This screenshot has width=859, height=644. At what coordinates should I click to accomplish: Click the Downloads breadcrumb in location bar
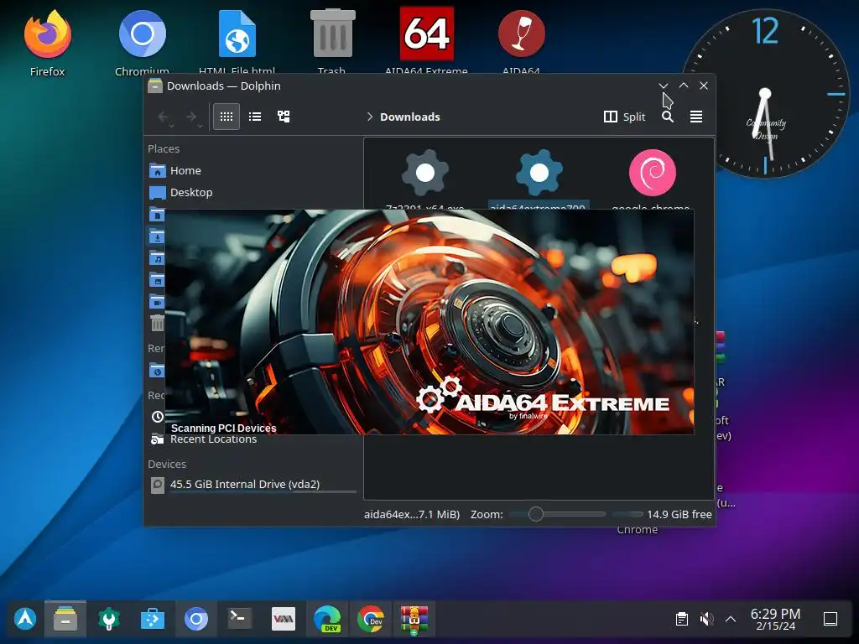click(x=409, y=117)
